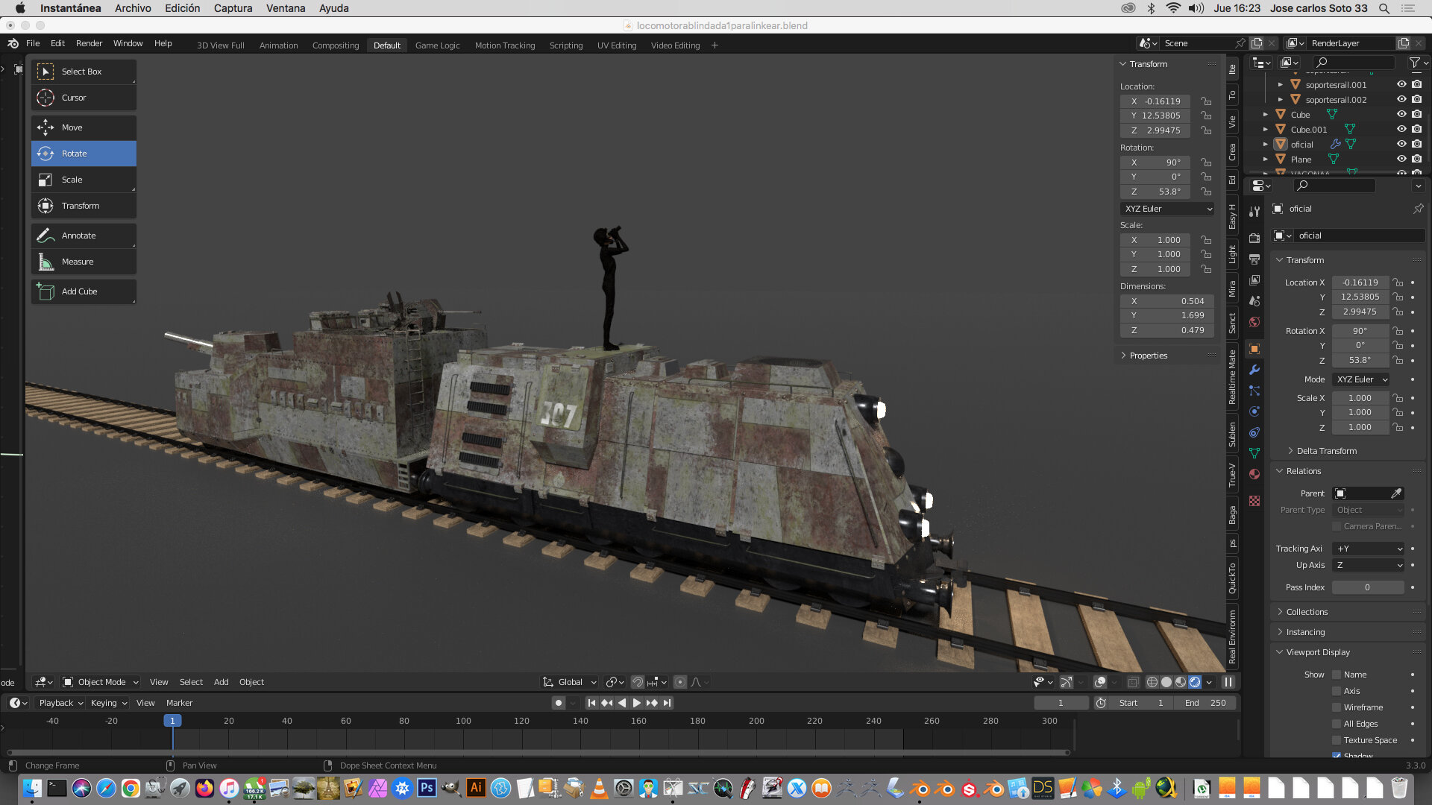Viewport: 1432px width, 805px height.
Task: Open the Up Axis Z dropdown
Action: click(x=1369, y=565)
